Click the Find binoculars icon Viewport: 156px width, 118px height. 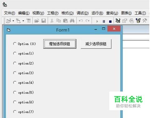click(x=72, y=21)
